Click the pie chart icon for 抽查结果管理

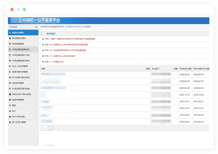tap(10, 100)
